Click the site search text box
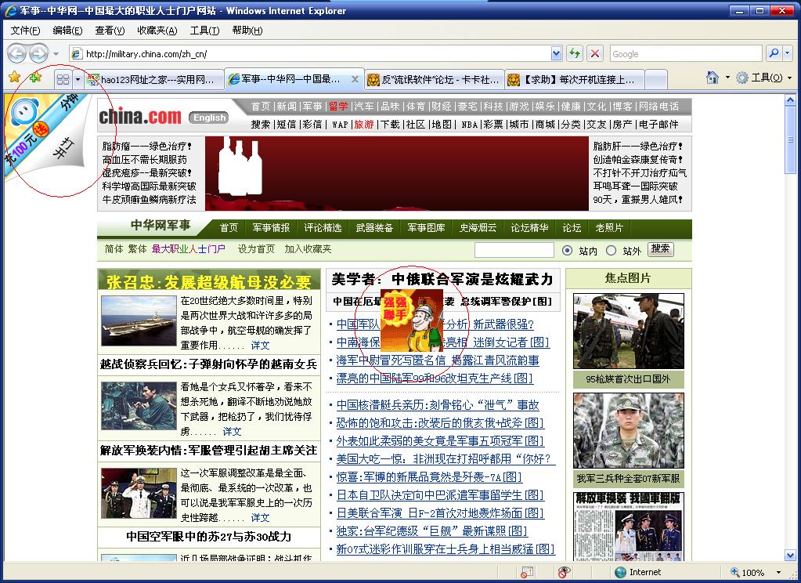This screenshot has width=801, height=583. [514, 250]
